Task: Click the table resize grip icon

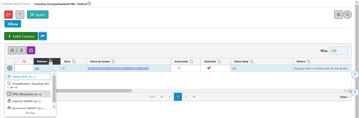Action: (x=350, y=91)
